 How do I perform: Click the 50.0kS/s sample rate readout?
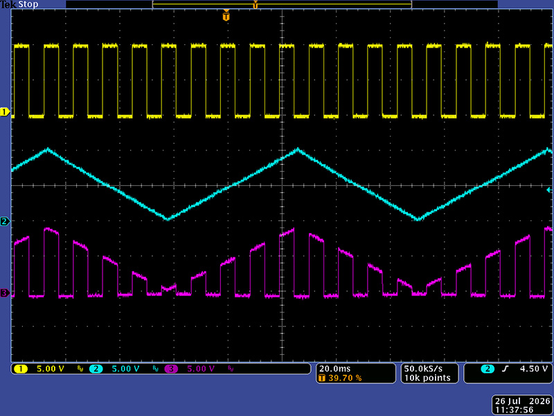tap(423, 369)
